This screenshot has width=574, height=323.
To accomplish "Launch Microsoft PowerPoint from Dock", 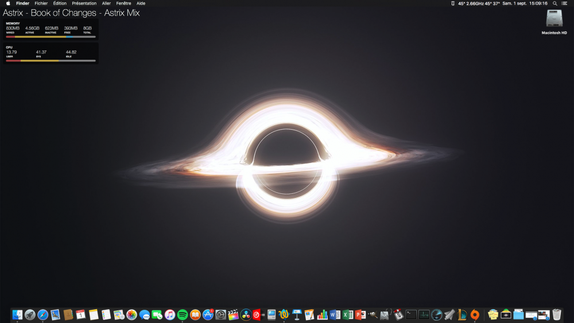I will [x=360, y=314].
